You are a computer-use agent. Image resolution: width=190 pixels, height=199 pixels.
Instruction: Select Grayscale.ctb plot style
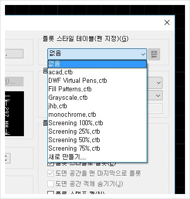tap(97, 98)
